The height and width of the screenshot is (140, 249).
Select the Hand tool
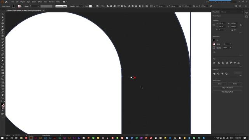point(3,95)
